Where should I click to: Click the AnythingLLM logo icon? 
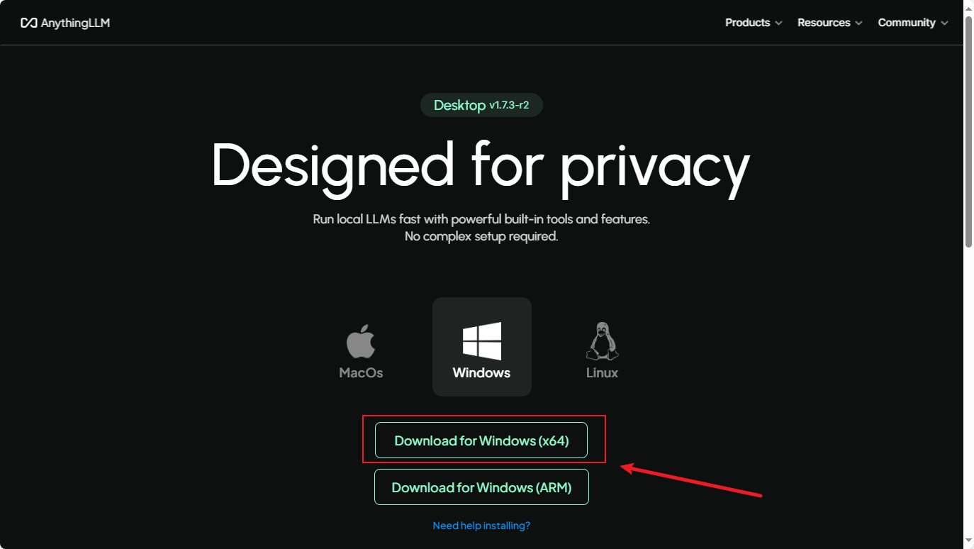[28, 23]
